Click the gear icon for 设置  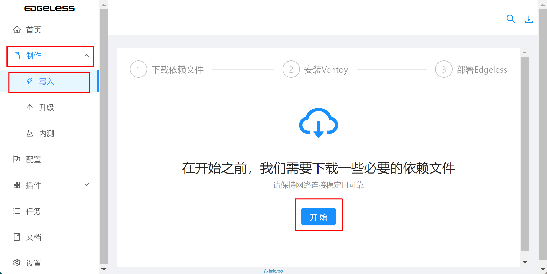tap(17, 263)
